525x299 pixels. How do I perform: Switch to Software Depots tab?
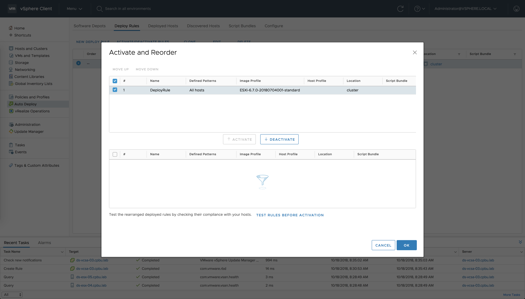click(x=90, y=26)
